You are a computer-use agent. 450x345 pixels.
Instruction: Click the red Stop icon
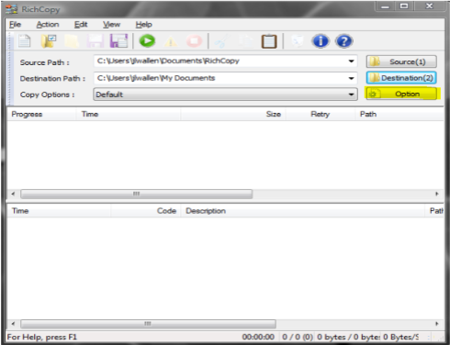194,41
